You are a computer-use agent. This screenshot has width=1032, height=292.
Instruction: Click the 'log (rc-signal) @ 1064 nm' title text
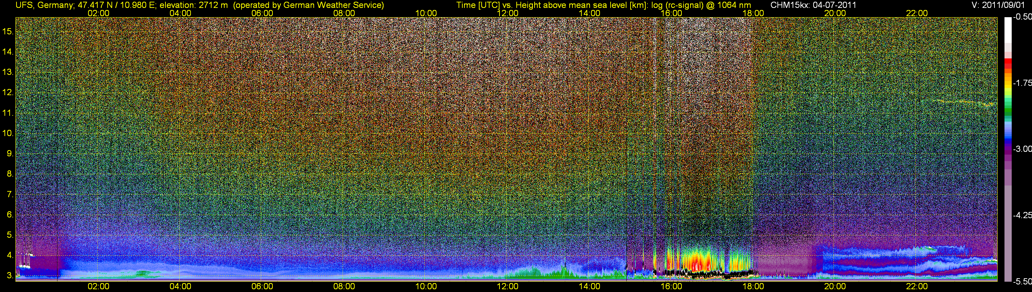pos(701,5)
